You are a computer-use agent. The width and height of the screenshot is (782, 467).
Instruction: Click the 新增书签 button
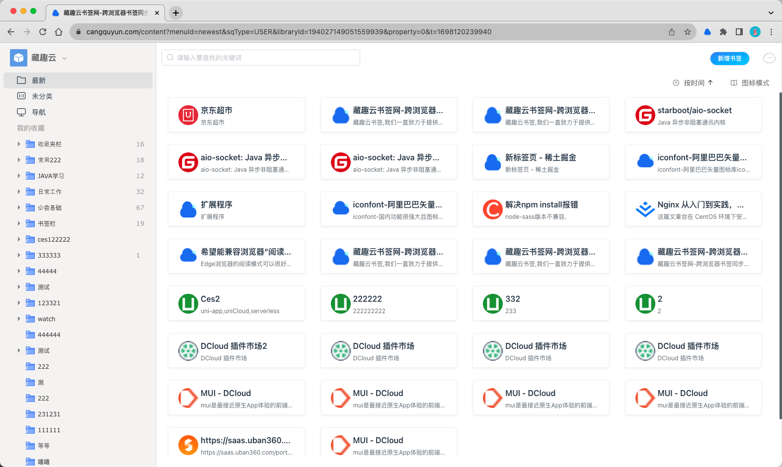pyautogui.click(x=729, y=58)
